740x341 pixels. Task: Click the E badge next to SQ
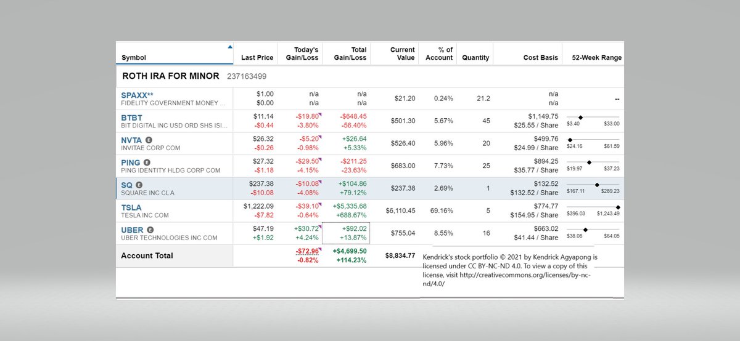tap(139, 185)
